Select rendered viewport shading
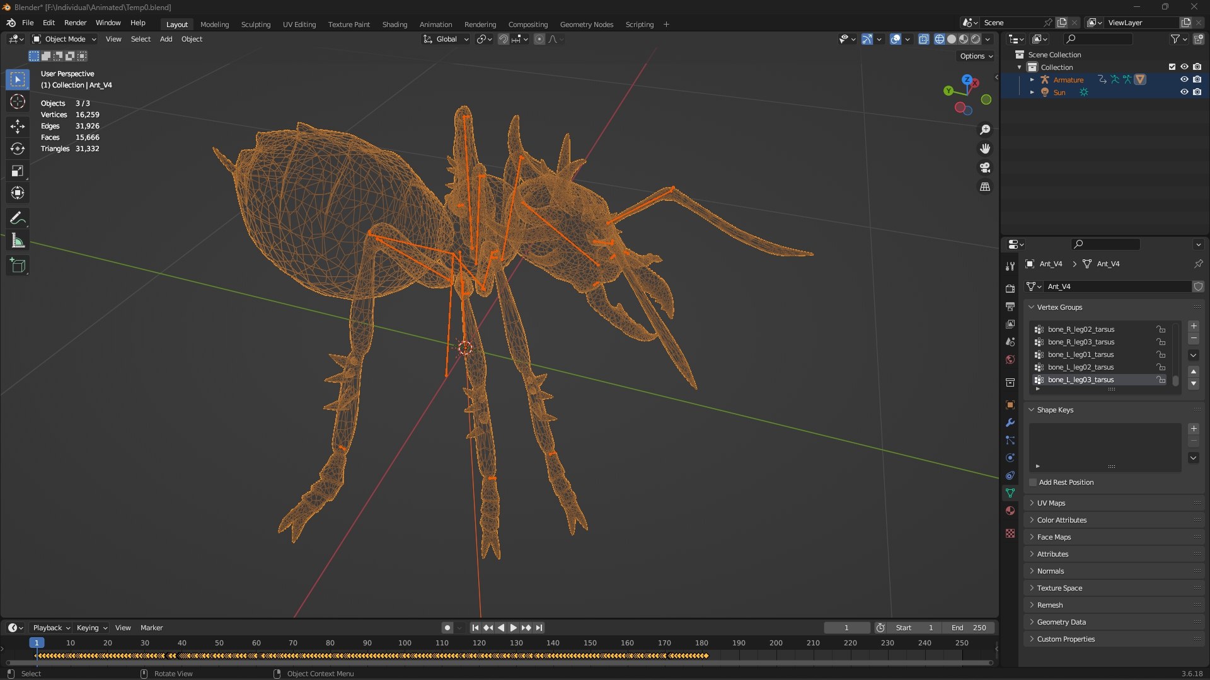Image resolution: width=1210 pixels, height=680 pixels. pos(976,39)
